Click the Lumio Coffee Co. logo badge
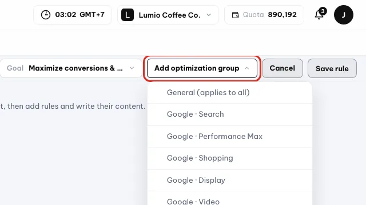 click(x=128, y=15)
